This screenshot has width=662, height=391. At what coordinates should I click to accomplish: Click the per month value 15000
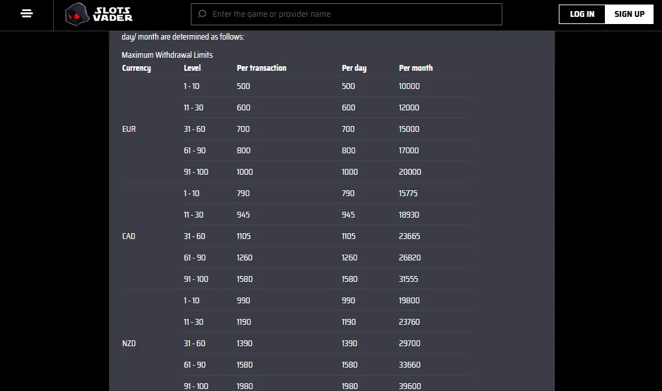409,129
